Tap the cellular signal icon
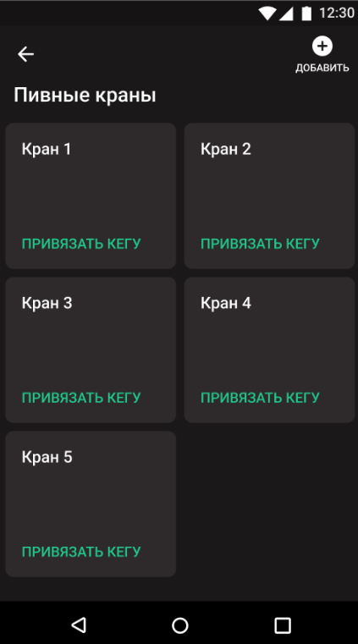This screenshot has height=644, width=358. coord(286,14)
